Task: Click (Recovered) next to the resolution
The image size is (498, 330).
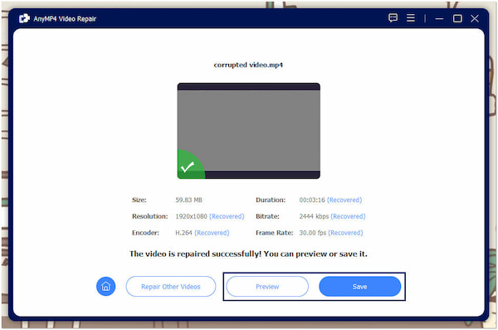Action: tap(227, 216)
